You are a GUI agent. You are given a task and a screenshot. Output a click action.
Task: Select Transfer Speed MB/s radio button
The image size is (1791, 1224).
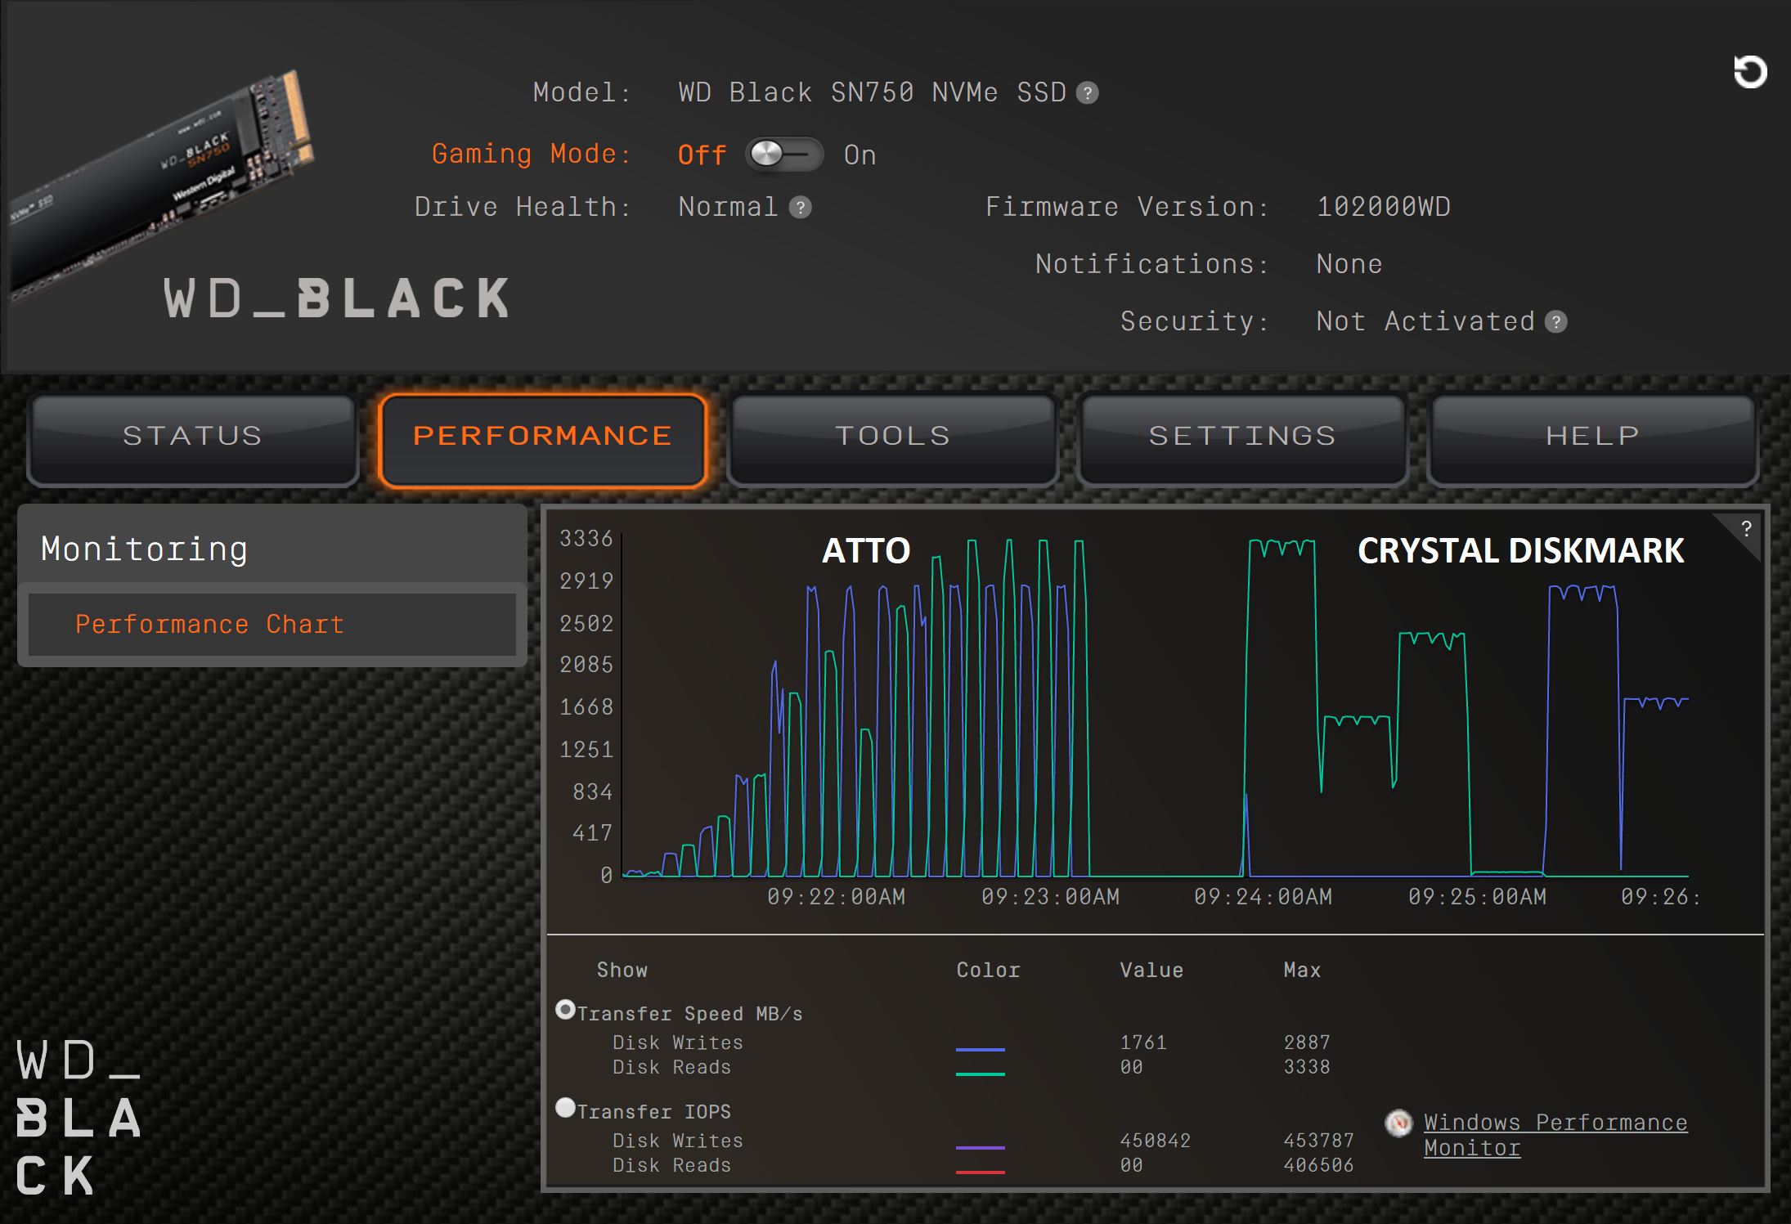565,1010
